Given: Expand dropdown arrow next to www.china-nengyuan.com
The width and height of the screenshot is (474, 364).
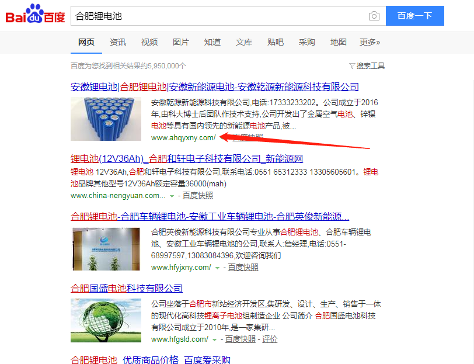Looking at the screenshot, I should tap(172, 196).
